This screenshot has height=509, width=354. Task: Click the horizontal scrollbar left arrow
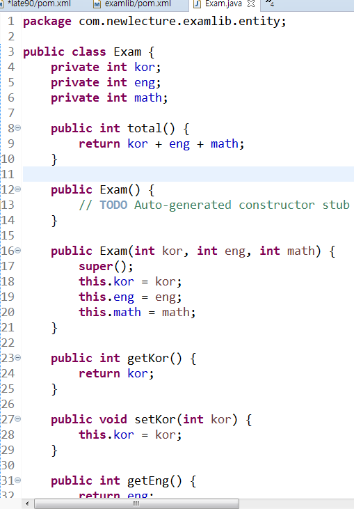point(27,504)
